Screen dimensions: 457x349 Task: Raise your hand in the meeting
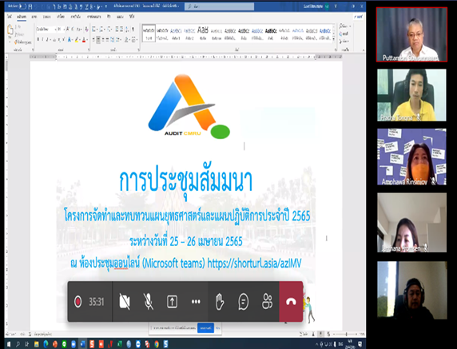click(220, 302)
